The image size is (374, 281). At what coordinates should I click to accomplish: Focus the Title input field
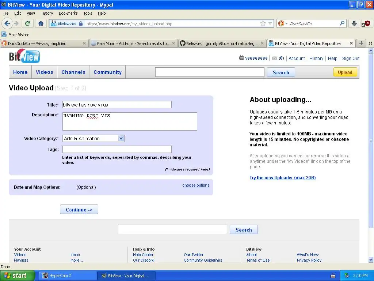tap(117, 105)
